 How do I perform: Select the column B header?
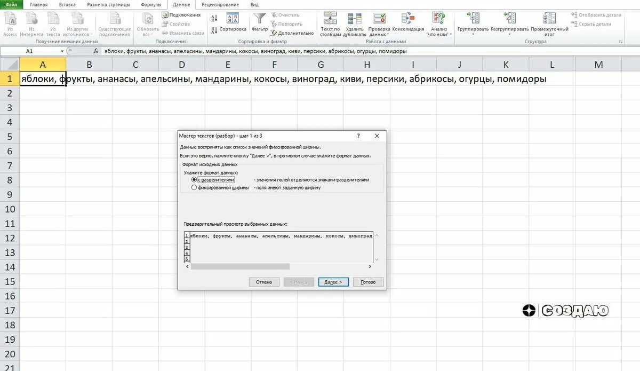89,65
